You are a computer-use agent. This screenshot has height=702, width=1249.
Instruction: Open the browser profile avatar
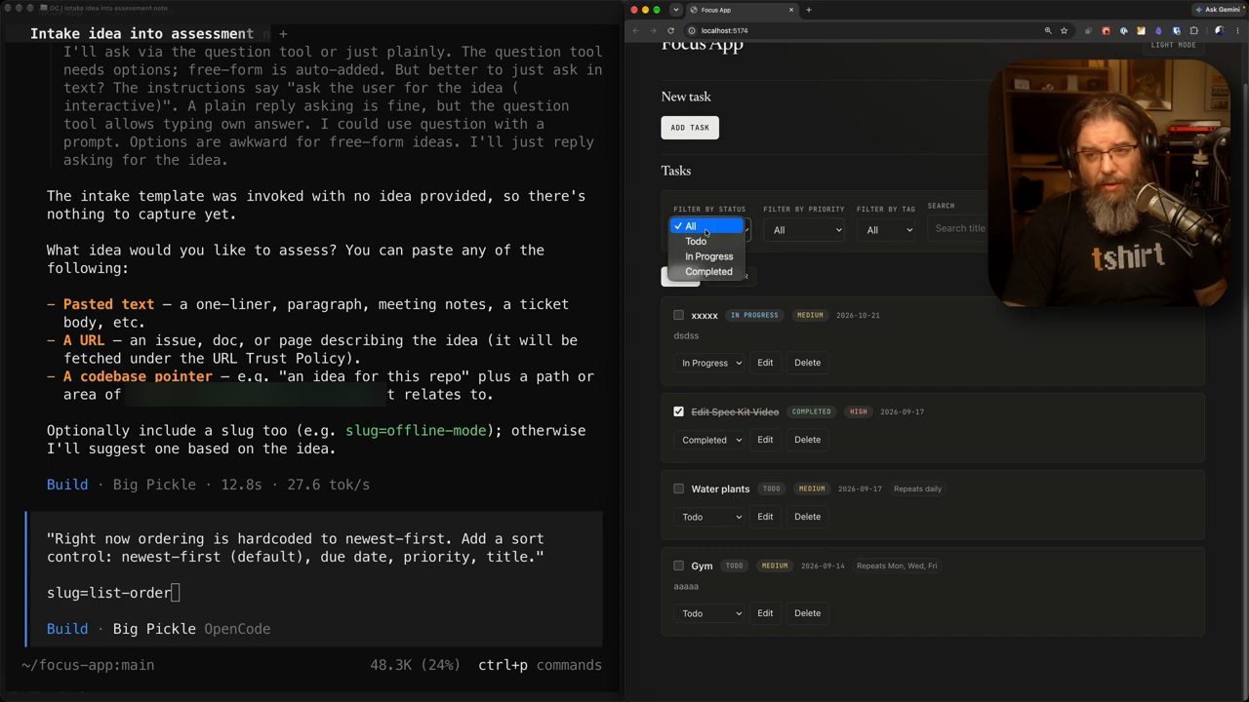pyautogui.click(x=1219, y=30)
